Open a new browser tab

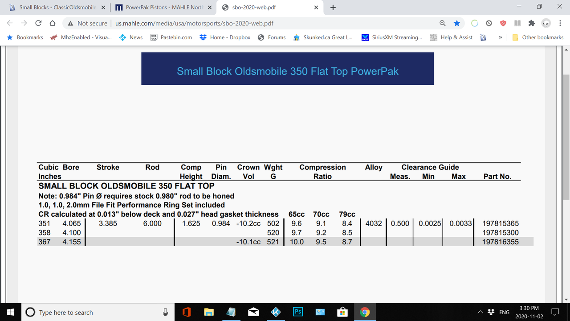coord(333,8)
